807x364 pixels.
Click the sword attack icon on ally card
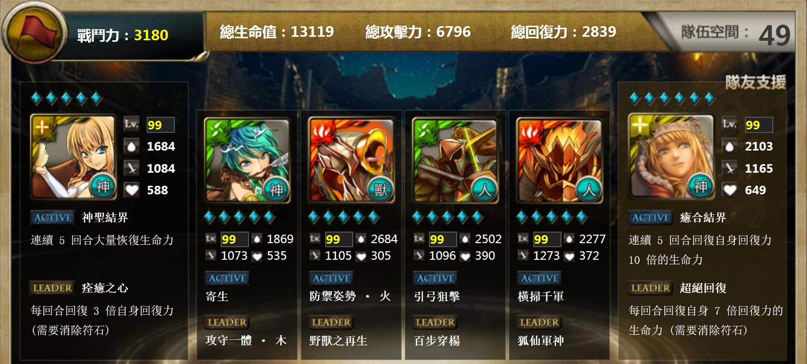729,168
